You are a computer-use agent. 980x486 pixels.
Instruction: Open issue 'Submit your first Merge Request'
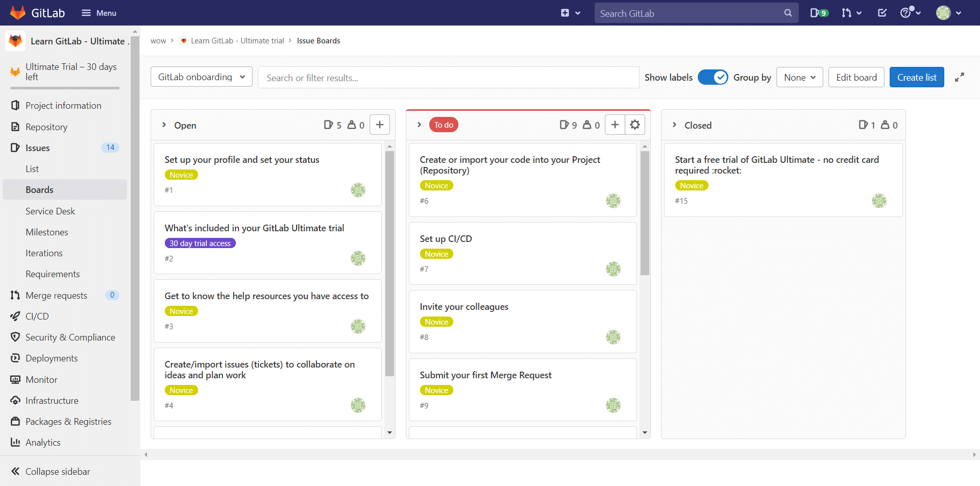coord(485,375)
